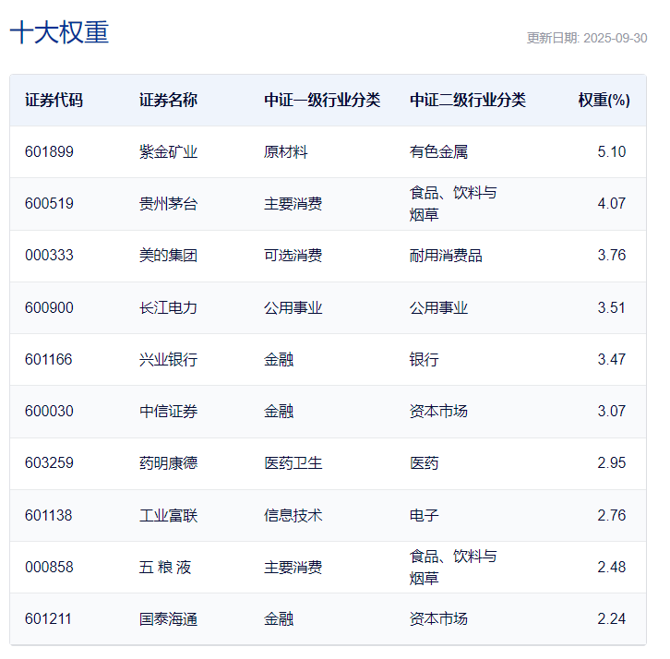
Task: Click the weight value 2.95
Action: tap(612, 462)
